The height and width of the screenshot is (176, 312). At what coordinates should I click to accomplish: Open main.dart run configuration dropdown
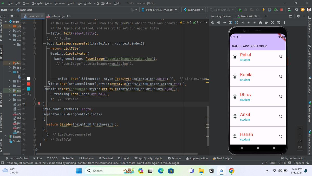[194, 10]
